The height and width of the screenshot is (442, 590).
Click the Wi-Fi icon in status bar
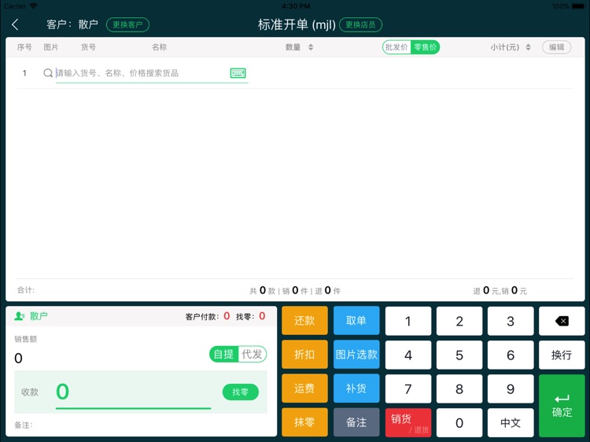click(x=34, y=6)
